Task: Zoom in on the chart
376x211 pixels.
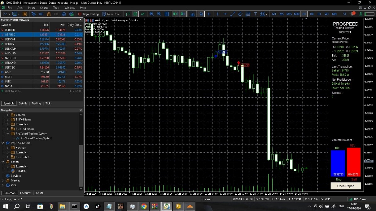Action: 151,14
